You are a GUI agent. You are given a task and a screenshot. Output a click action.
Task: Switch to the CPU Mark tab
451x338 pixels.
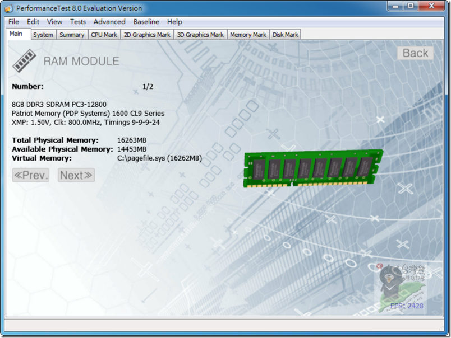(x=104, y=35)
